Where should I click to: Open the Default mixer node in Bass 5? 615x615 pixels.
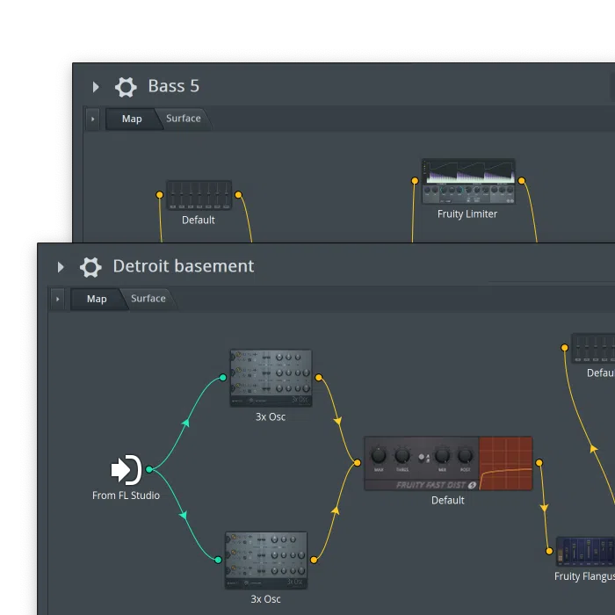click(x=199, y=195)
